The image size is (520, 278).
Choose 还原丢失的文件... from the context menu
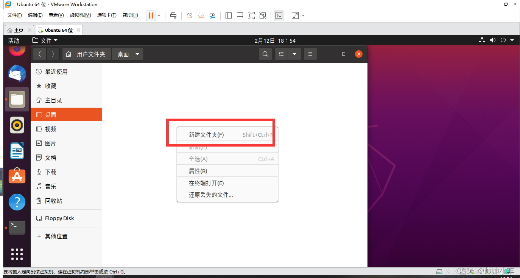click(x=227, y=195)
